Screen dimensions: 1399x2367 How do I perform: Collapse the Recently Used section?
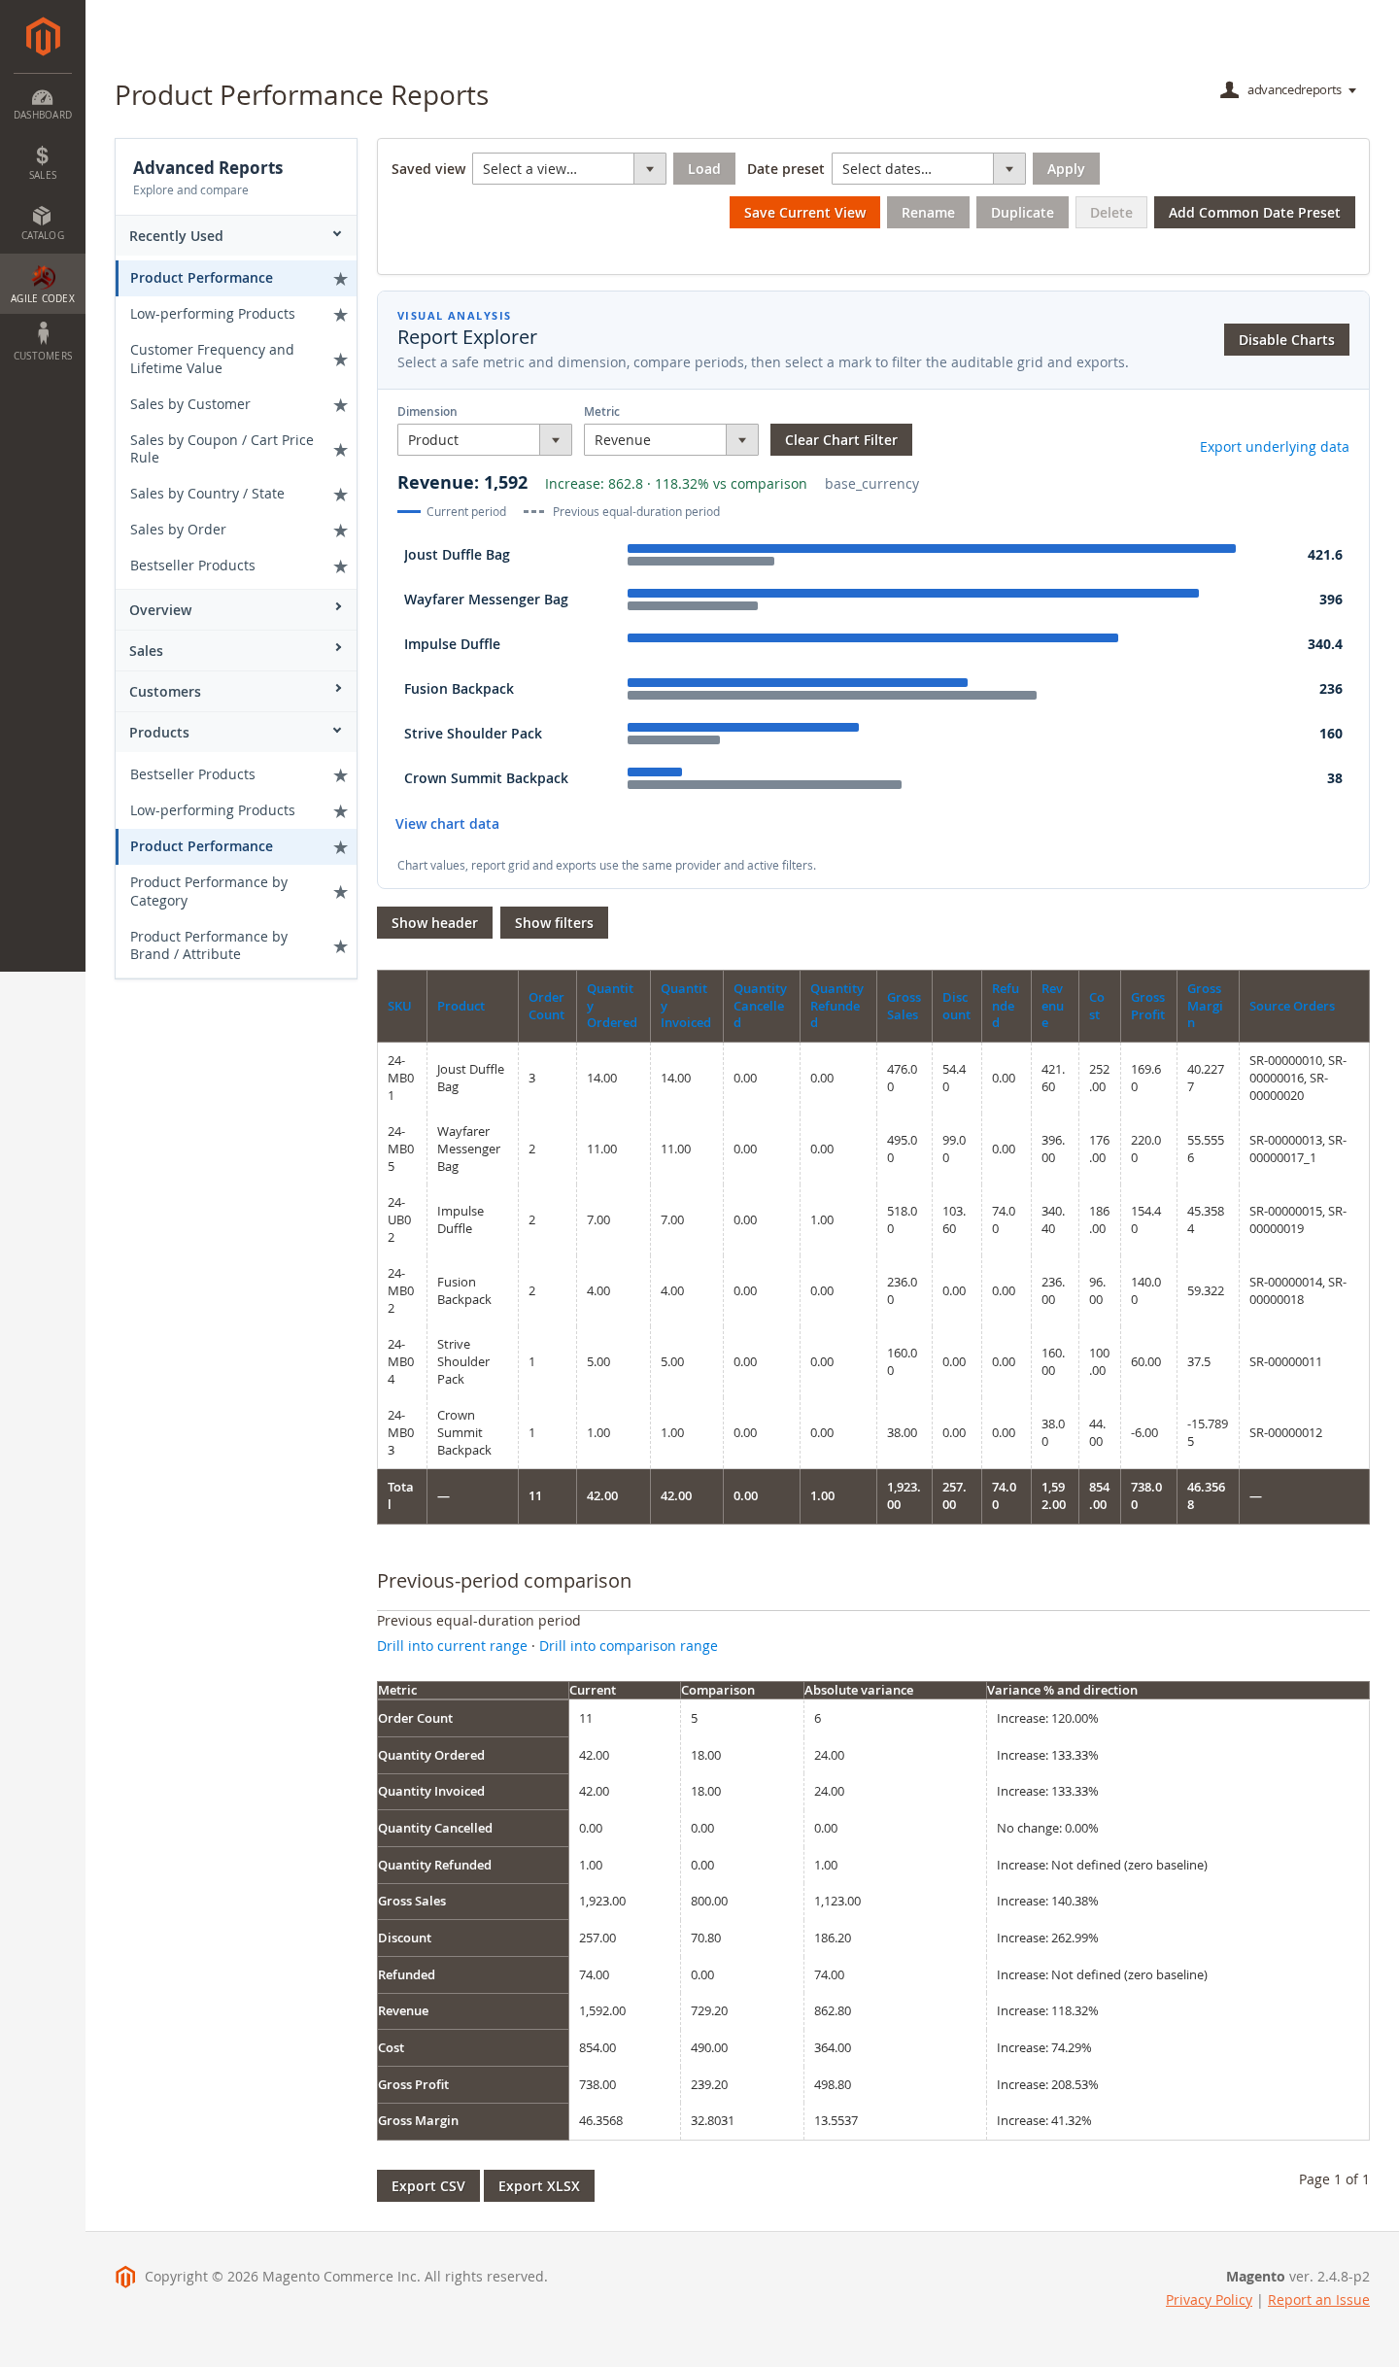click(236, 236)
